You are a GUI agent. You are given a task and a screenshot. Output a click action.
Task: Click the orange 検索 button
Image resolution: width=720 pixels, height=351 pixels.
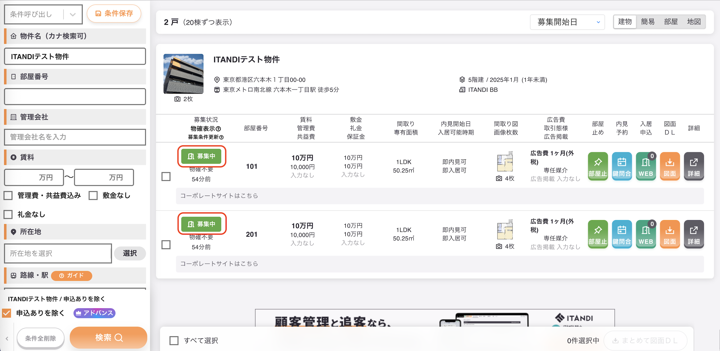109,337
